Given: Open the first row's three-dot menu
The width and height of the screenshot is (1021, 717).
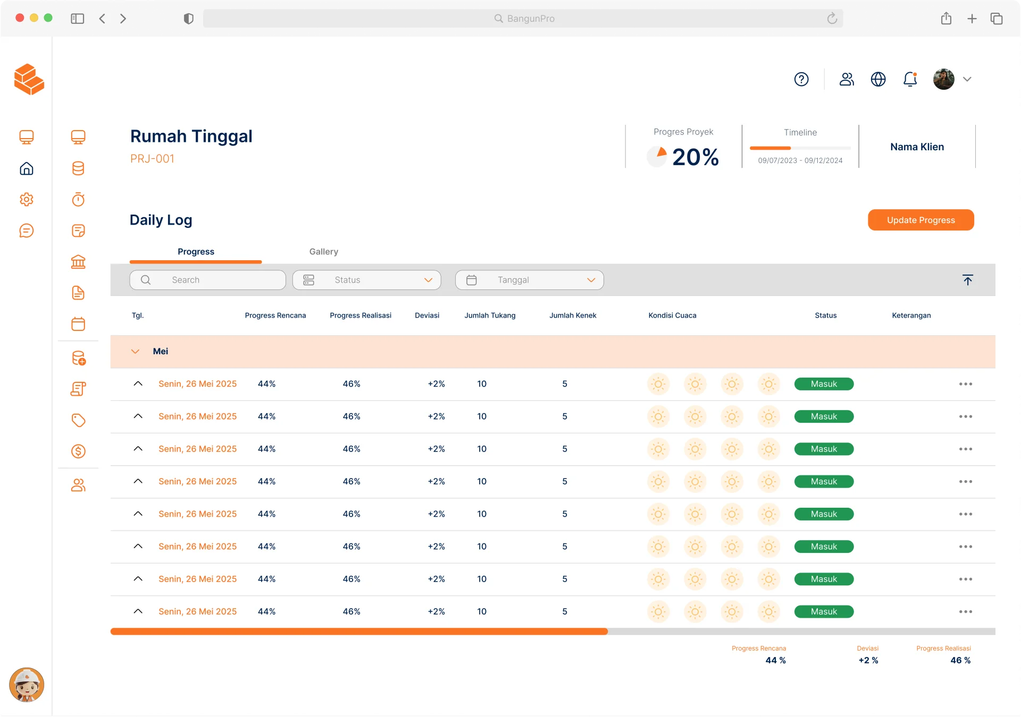Looking at the screenshot, I should tap(966, 384).
